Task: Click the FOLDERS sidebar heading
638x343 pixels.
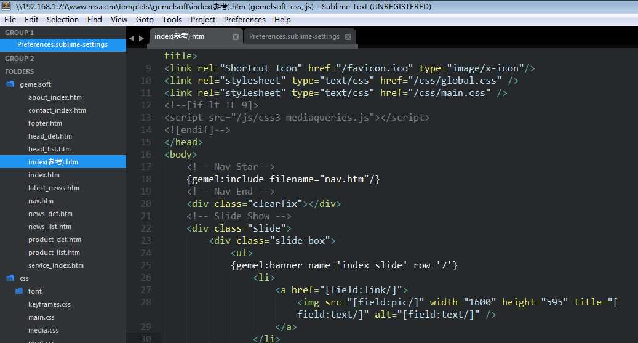Action: coord(19,71)
